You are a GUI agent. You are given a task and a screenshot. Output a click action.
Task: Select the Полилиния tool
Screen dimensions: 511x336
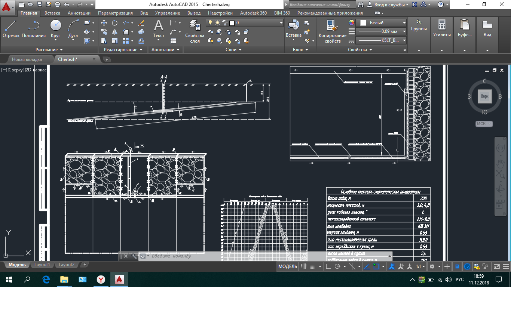point(34,29)
